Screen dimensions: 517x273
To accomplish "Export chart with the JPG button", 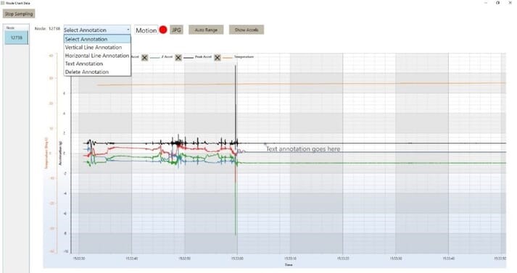I will pyautogui.click(x=176, y=30).
